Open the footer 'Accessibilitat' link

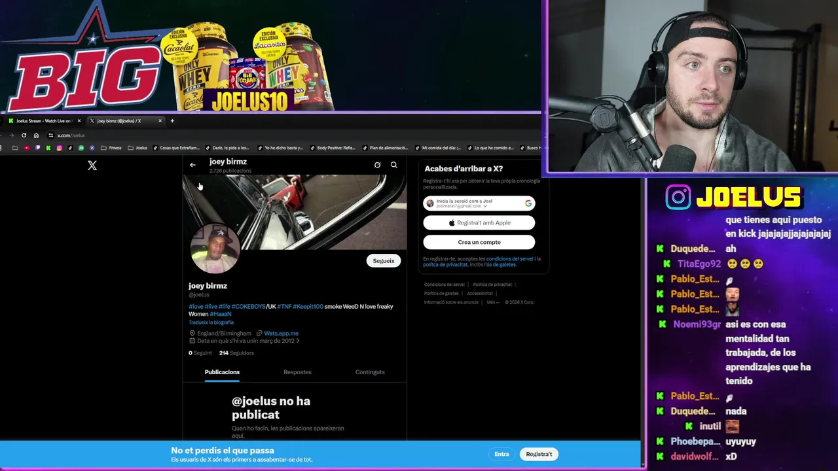(x=480, y=294)
